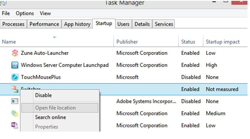This screenshot has width=250, height=139.
Task: Select the Windows Server Computer Launchpad name
Action: pyautogui.click(x=65, y=65)
